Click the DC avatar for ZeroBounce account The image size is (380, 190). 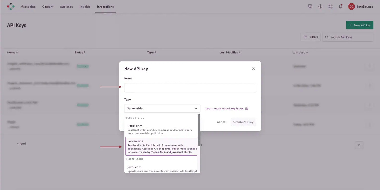(351, 6)
